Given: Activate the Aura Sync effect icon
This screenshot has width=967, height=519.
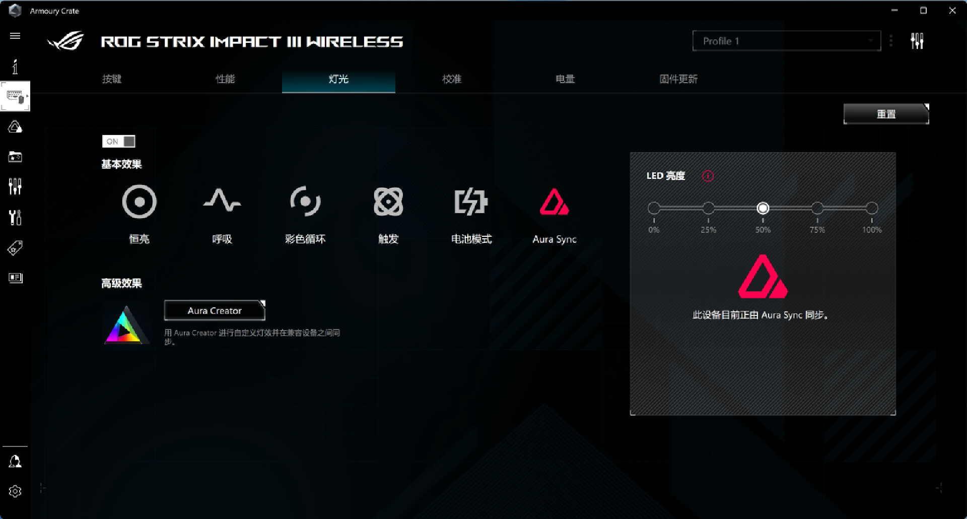Looking at the screenshot, I should pyautogui.click(x=554, y=202).
